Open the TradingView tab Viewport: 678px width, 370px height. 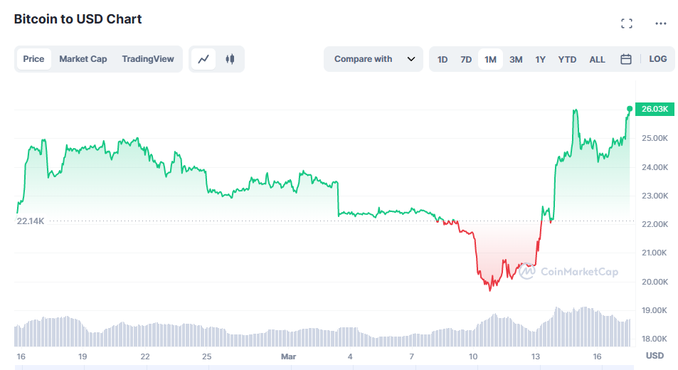coord(148,59)
